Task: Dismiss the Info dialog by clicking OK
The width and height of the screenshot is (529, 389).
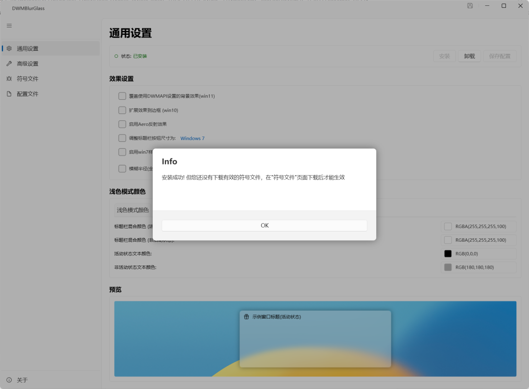Action: coord(264,226)
